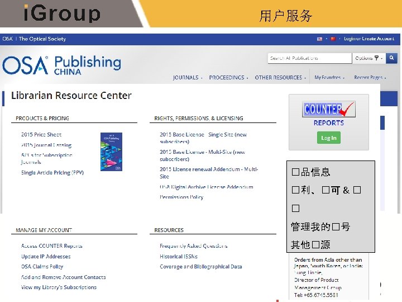The width and height of the screenshot is (402, 302).
Task: Click the Tel: +65.6745.5581 contact line
Action: coord(316,295)
